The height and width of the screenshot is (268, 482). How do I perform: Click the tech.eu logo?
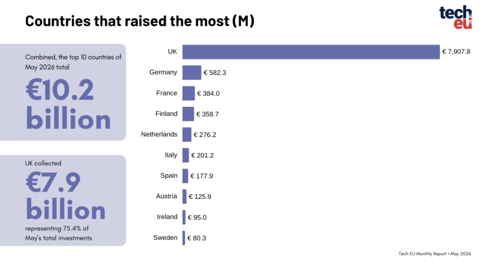[455, 17]
